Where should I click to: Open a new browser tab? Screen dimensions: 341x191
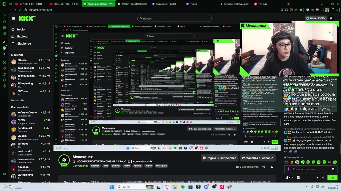(x=288, y=4)
